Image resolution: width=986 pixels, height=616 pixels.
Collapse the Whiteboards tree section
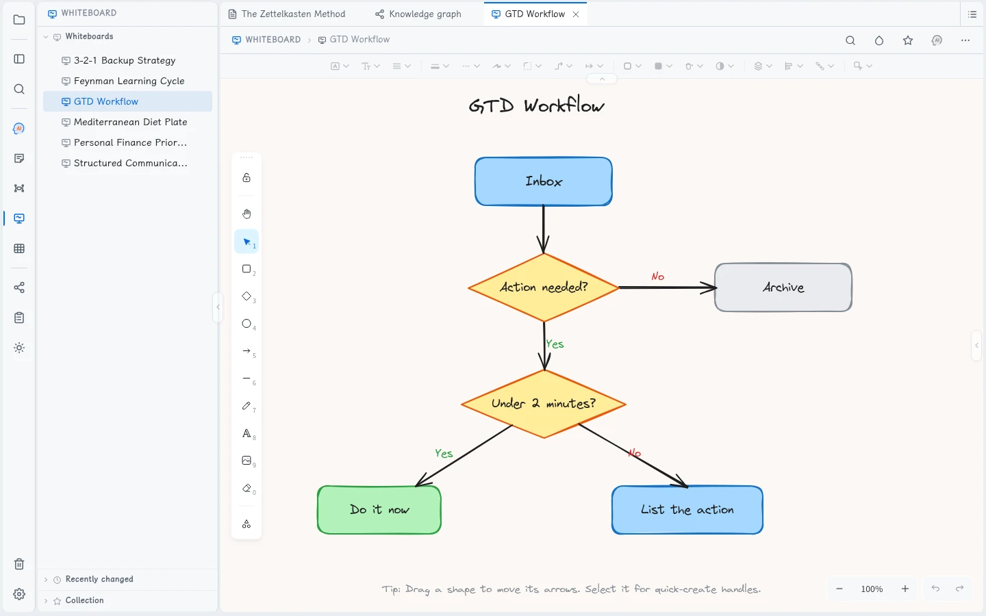coord(46,37)
